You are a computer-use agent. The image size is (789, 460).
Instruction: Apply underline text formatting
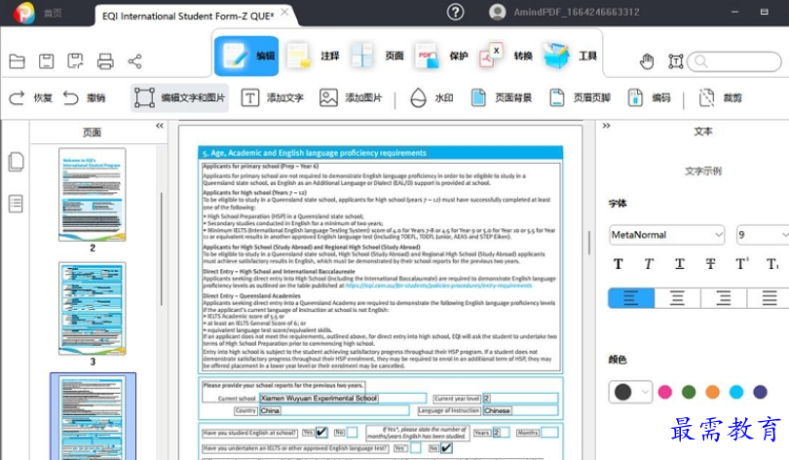pos(680,264)
